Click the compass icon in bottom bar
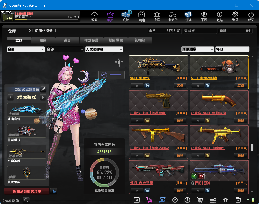Screen dimensions: 259x204 tap(175, 200)
